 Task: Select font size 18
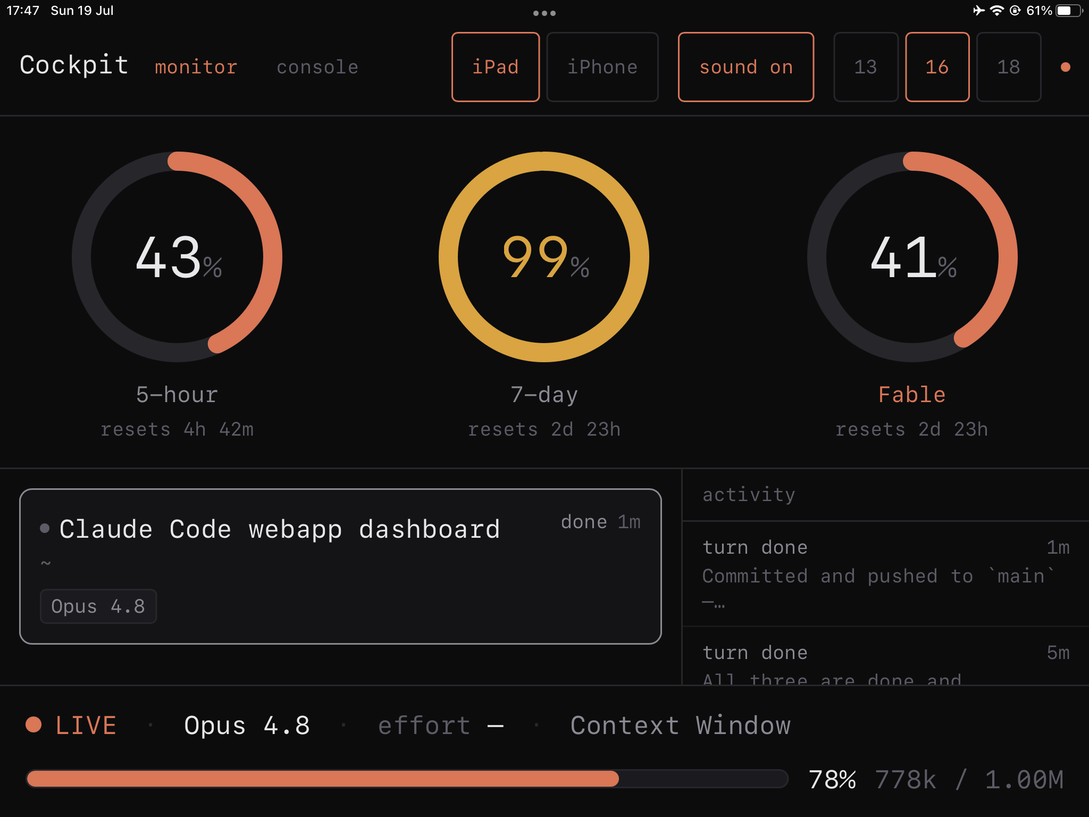coord(1009,67)
